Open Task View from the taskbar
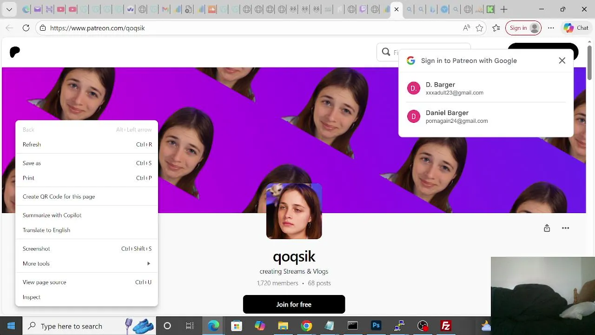This screenshot has width=595, height=335. pyautogui.click(x=190, y=326)
